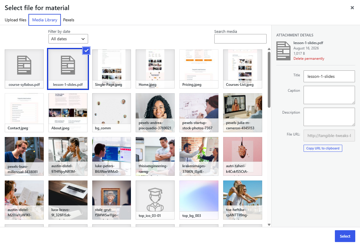Image resolution: width=360 pixels, height=245 pixels.
Task: Open the Media Library tab
Action: [45, 20]
